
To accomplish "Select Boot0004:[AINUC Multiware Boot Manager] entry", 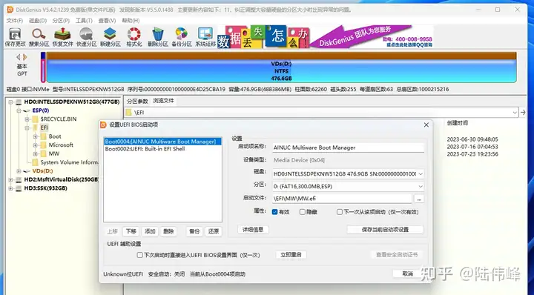I will coord(162,142).
